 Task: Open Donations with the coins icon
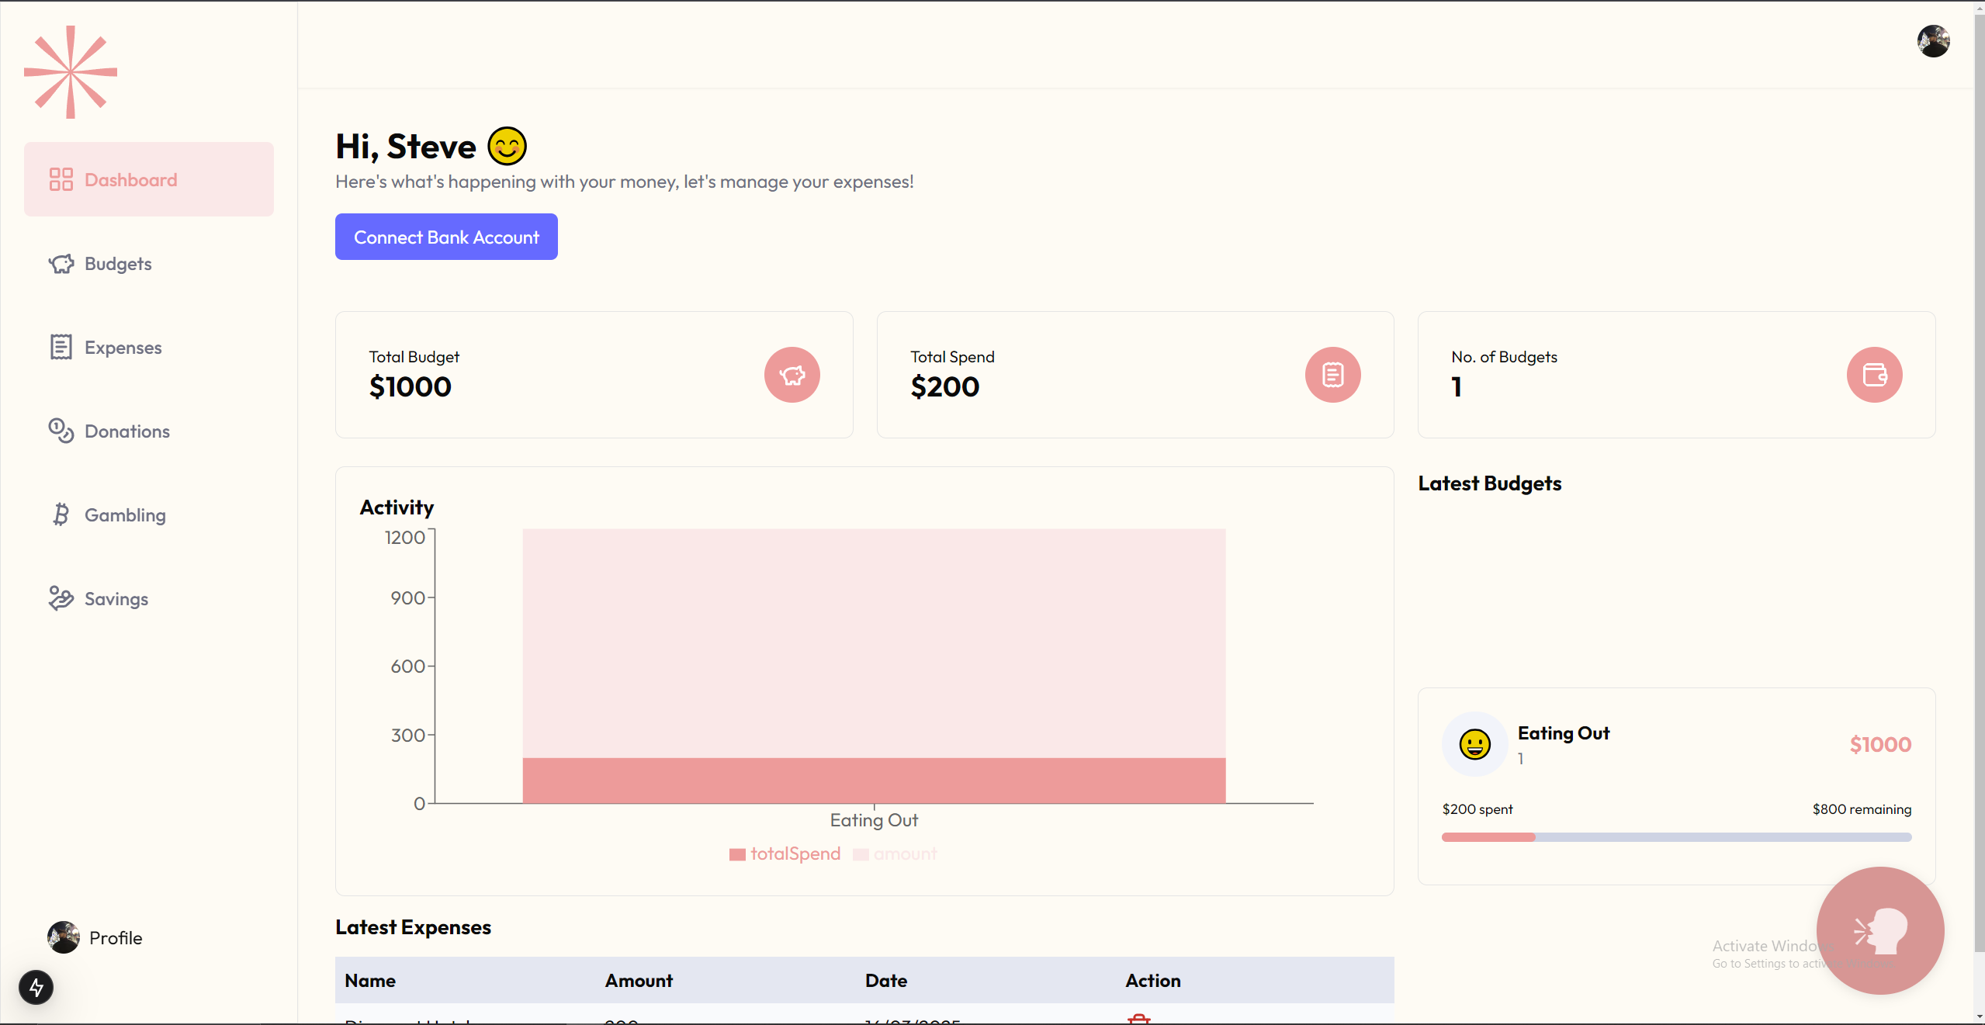(x=61, y=431)
